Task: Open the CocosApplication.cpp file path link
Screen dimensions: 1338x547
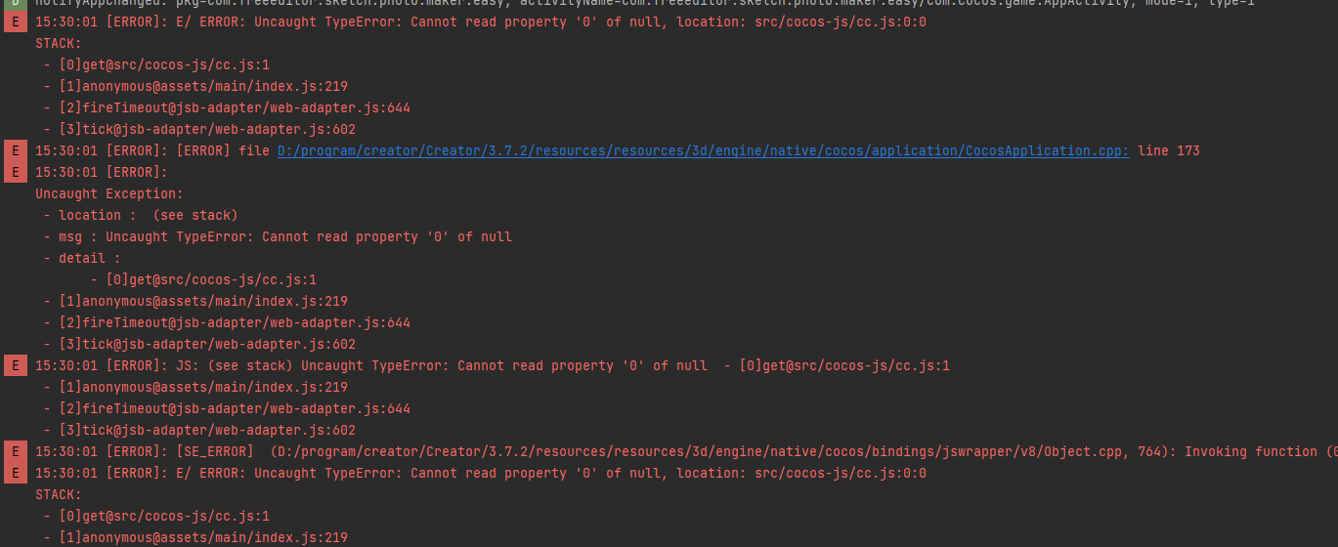Action: click(703, 150)
